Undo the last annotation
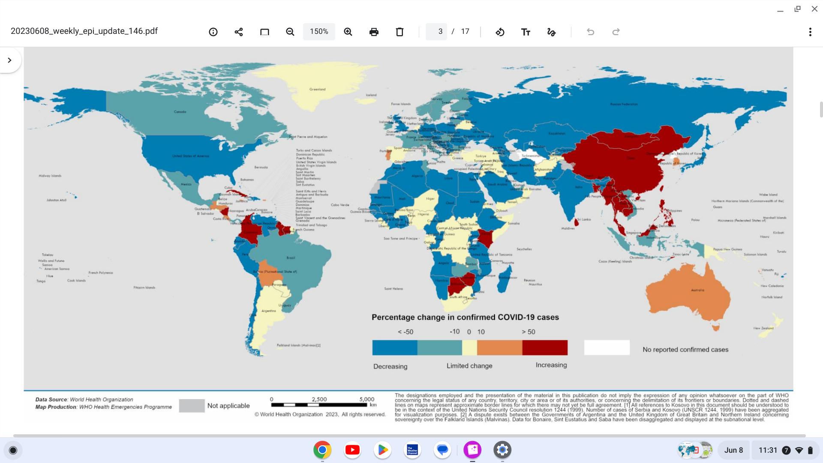 coord(590,32)
